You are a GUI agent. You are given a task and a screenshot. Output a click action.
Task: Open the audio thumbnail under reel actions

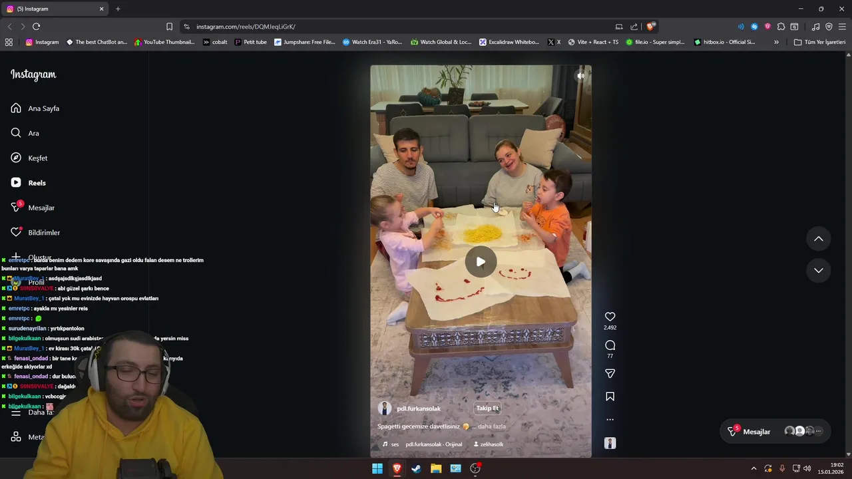[610, 443]
